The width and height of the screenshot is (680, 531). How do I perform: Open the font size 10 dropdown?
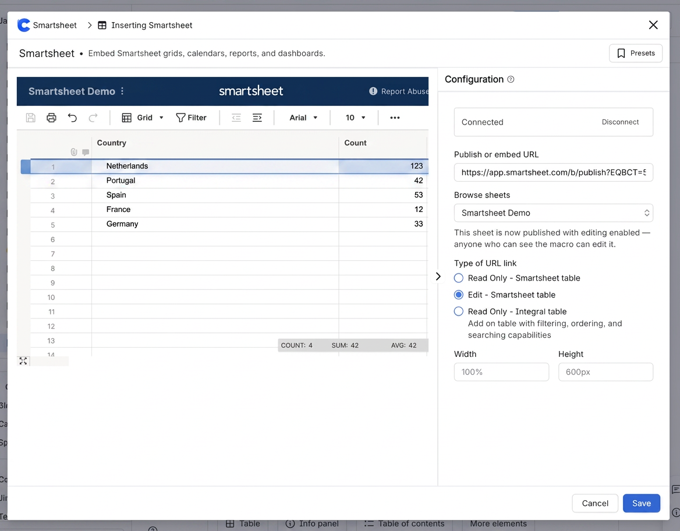tap(355, 118)
